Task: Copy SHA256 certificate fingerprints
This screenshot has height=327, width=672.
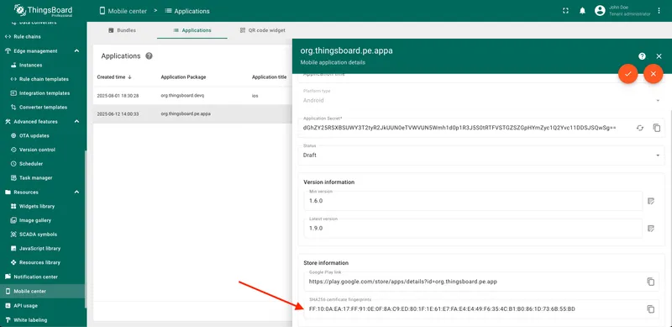Action: coord(650,309)
